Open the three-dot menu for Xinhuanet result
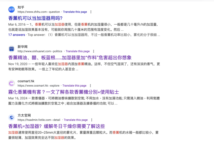The image size is (214, 145). [94, 51]
